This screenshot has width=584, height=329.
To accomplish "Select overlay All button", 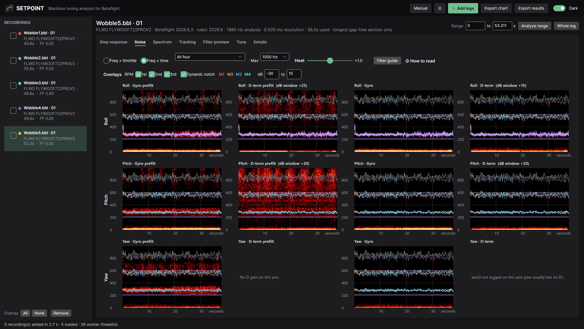I will 25,313.
